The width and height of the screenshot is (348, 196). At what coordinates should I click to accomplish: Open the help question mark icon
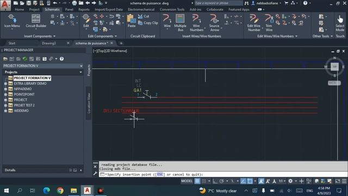pos(306,3)
